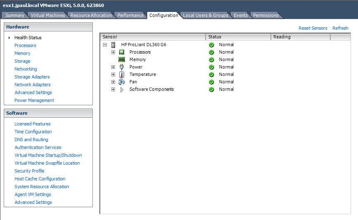The image size is (358, 220).
Task: Open the Licensed Features link
Action: coord(33,124)
